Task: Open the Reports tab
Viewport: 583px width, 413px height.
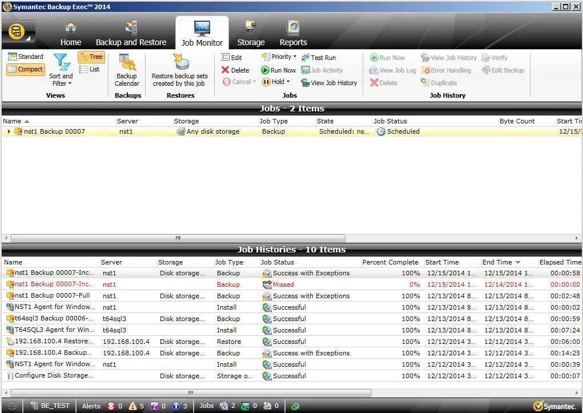Action: [x=293, y=34]
